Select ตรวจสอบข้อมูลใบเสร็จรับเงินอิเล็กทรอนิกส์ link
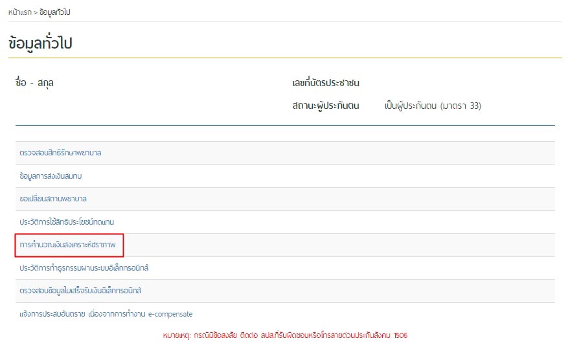The height and width of the screenshot is (347, 579). 80,291
